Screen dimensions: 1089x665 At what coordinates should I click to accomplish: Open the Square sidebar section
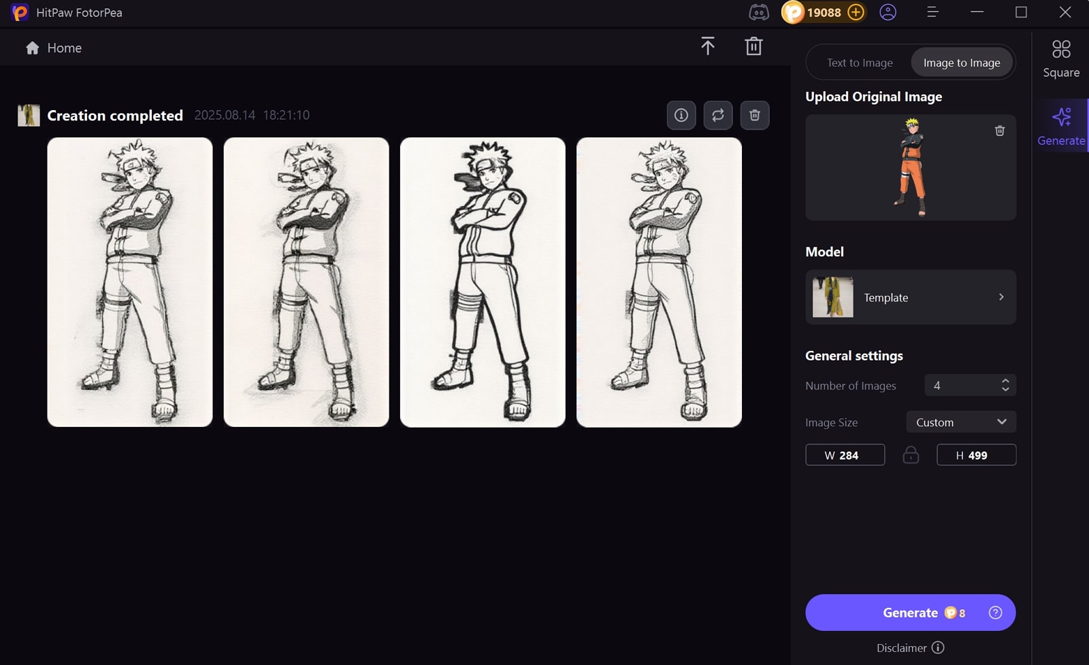point(1061,59)
